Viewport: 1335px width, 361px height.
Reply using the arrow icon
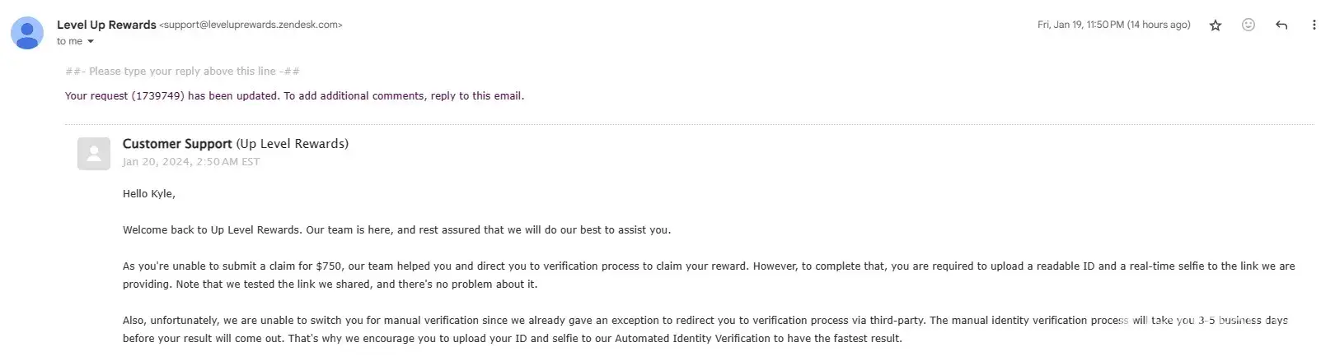point(1281,25)
